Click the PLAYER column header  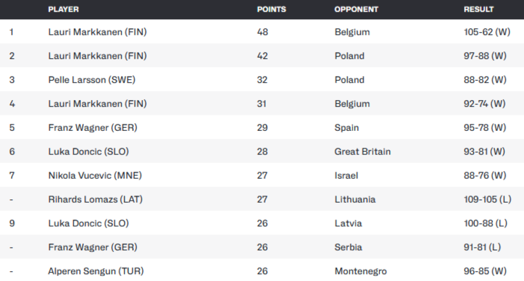click(x=63, y=9)
